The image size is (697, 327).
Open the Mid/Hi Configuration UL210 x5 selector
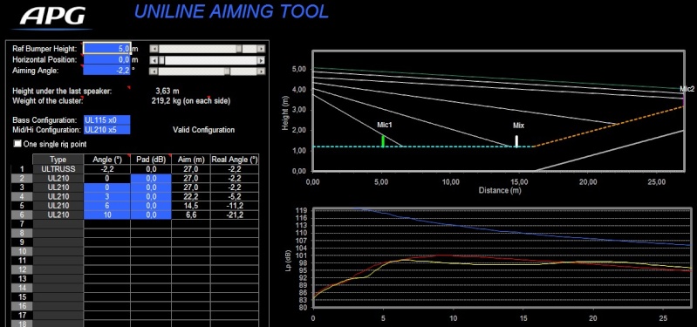point(106,130)
